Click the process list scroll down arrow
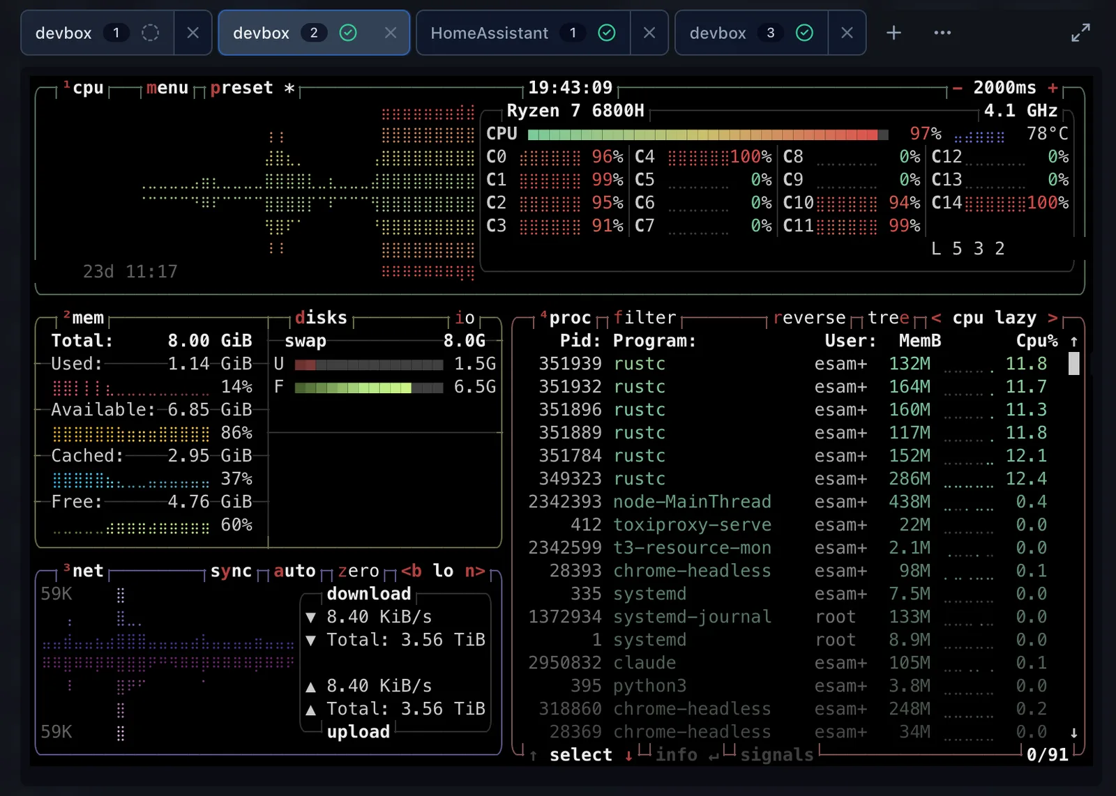This screenshot has height=796, width=1116. pos(1074,733)
